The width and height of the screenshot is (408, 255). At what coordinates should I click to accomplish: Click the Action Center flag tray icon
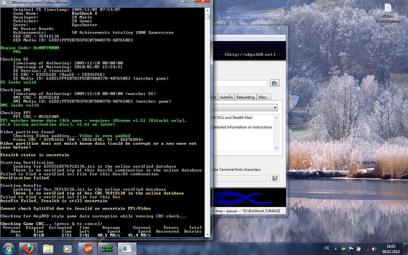[x=351, y=249]
